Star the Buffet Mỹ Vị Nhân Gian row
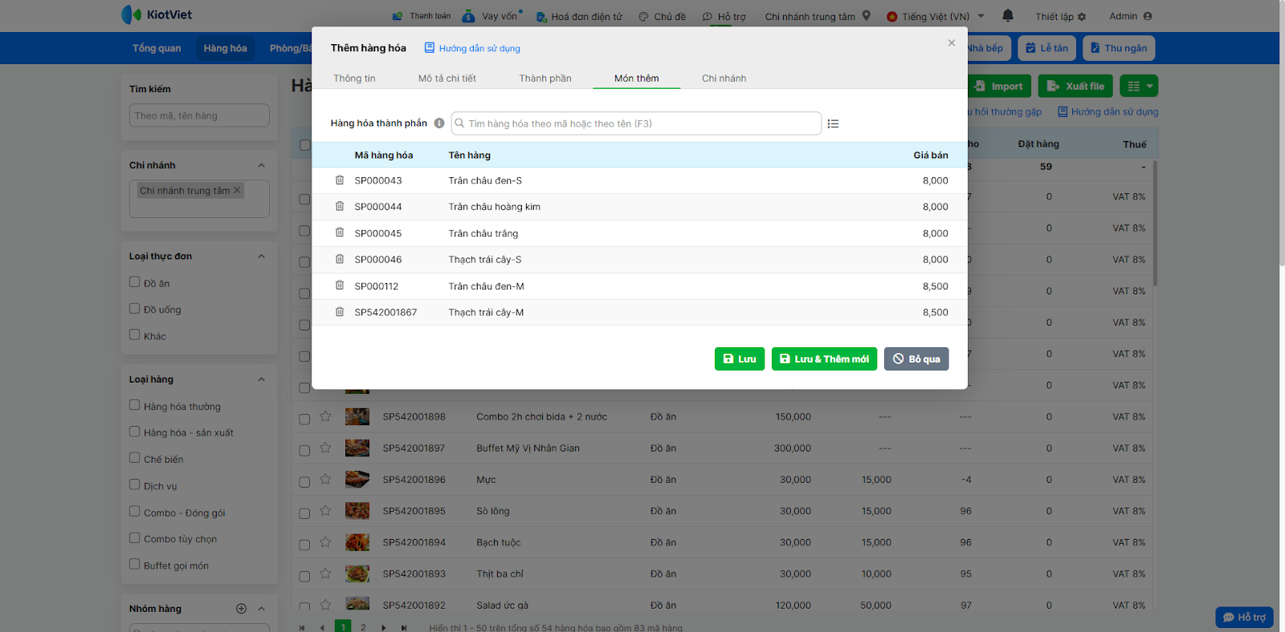 click(x=325, y=448)
